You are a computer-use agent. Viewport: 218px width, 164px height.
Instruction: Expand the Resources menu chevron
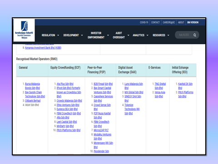pyautogui.click(x=168, y=35)
